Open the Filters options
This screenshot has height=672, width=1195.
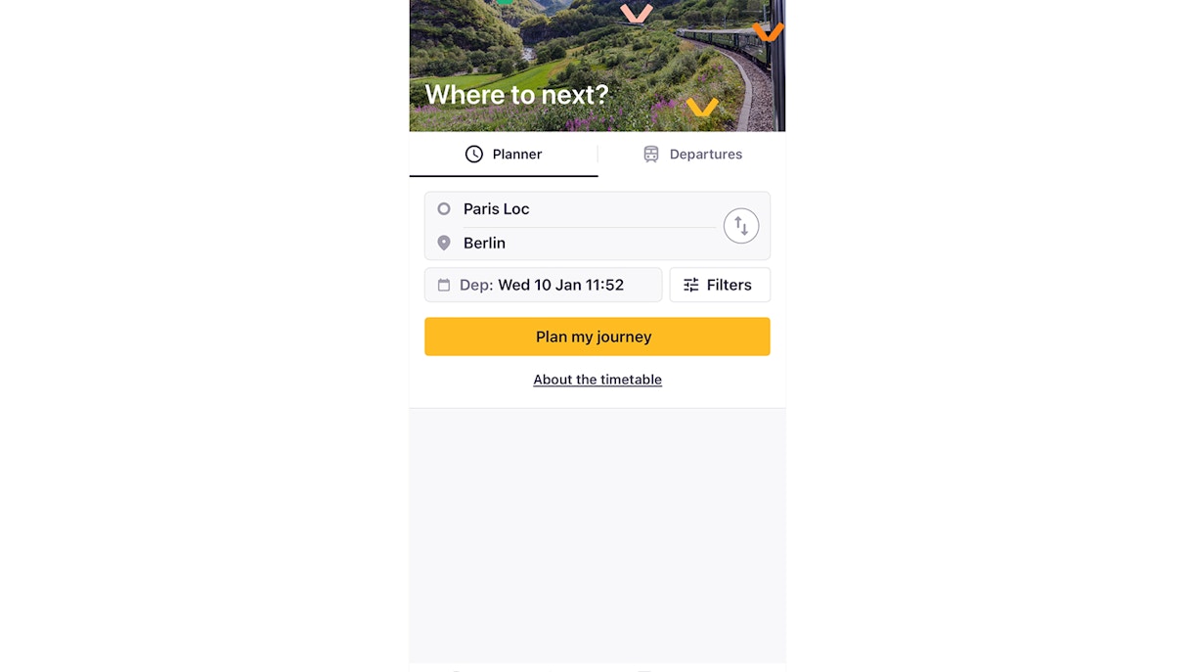tap(720, 285)
